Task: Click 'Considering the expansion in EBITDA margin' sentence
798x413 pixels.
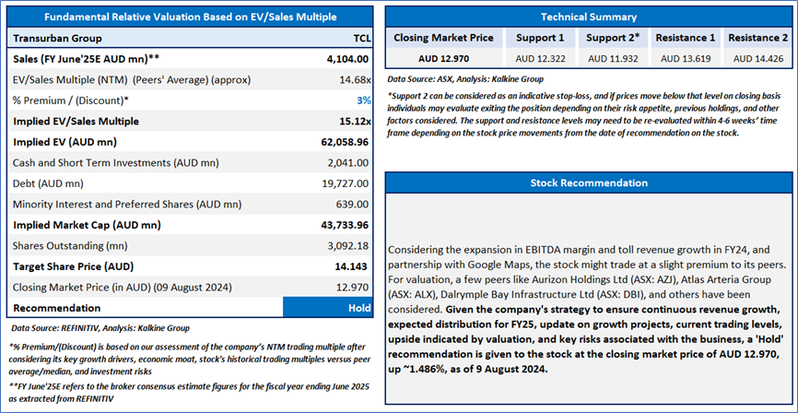Action: 587,258
